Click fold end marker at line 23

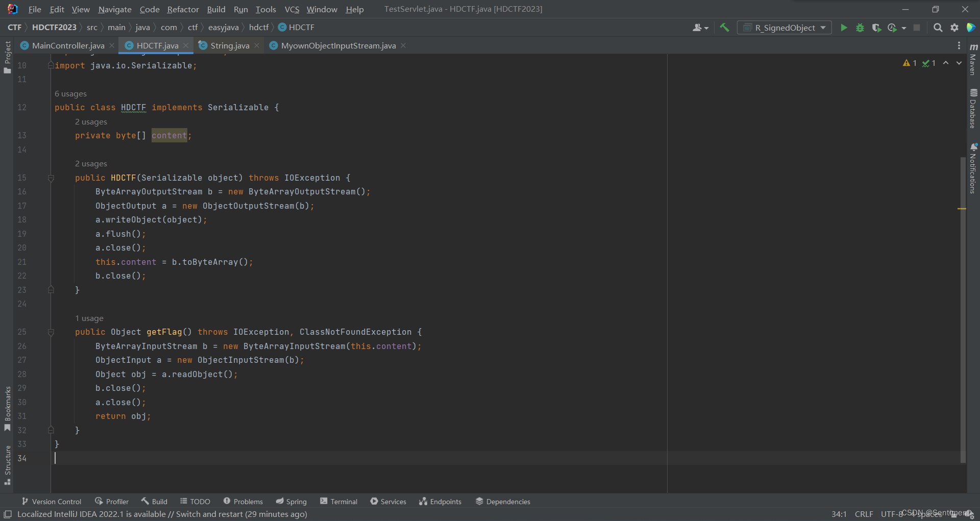pos(51,290)
